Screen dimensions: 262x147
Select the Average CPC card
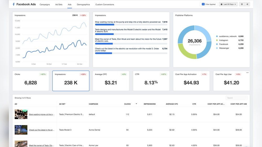click(111, 81)
